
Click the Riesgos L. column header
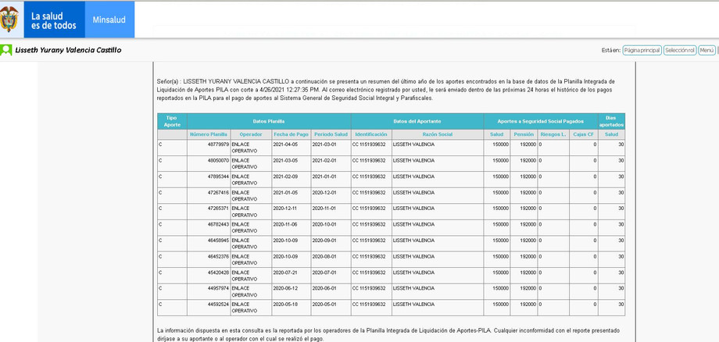coord(553,134)
